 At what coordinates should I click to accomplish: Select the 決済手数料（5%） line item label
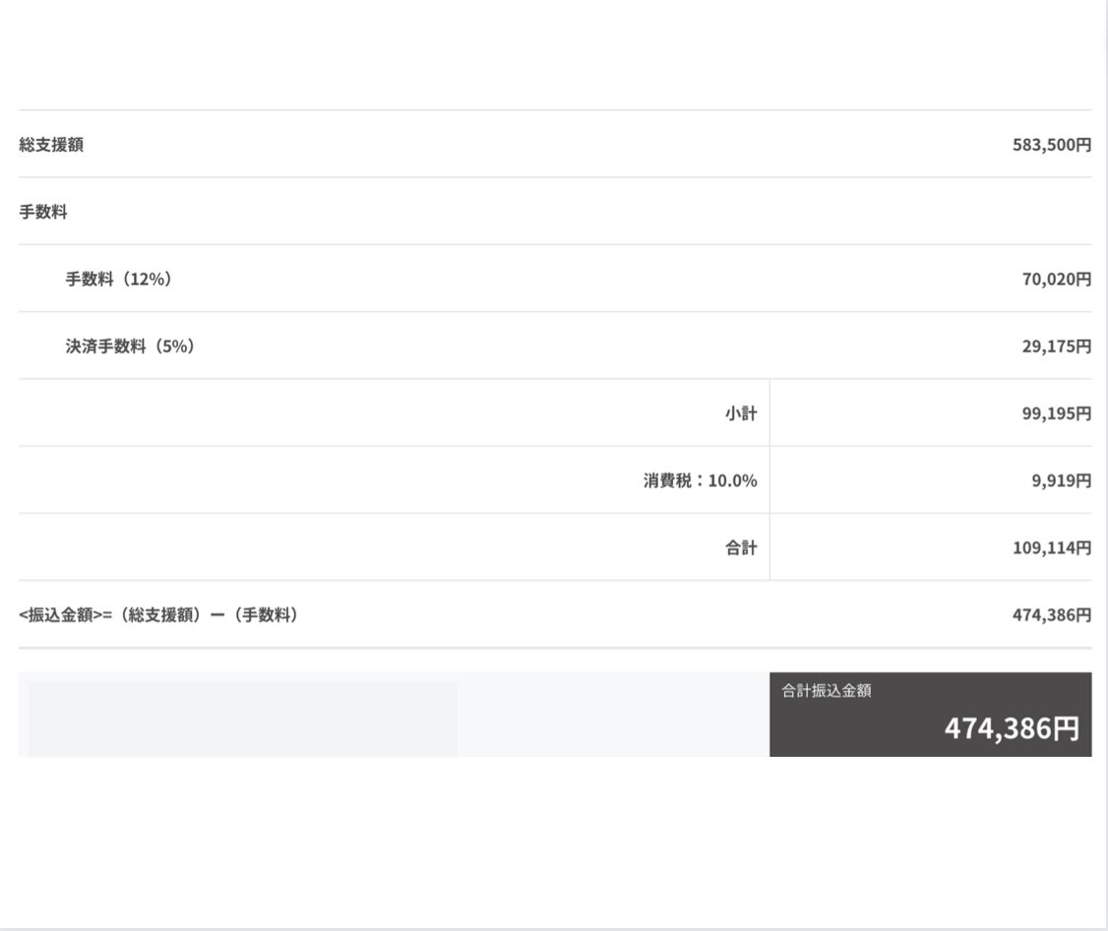(x=129, y=346)
